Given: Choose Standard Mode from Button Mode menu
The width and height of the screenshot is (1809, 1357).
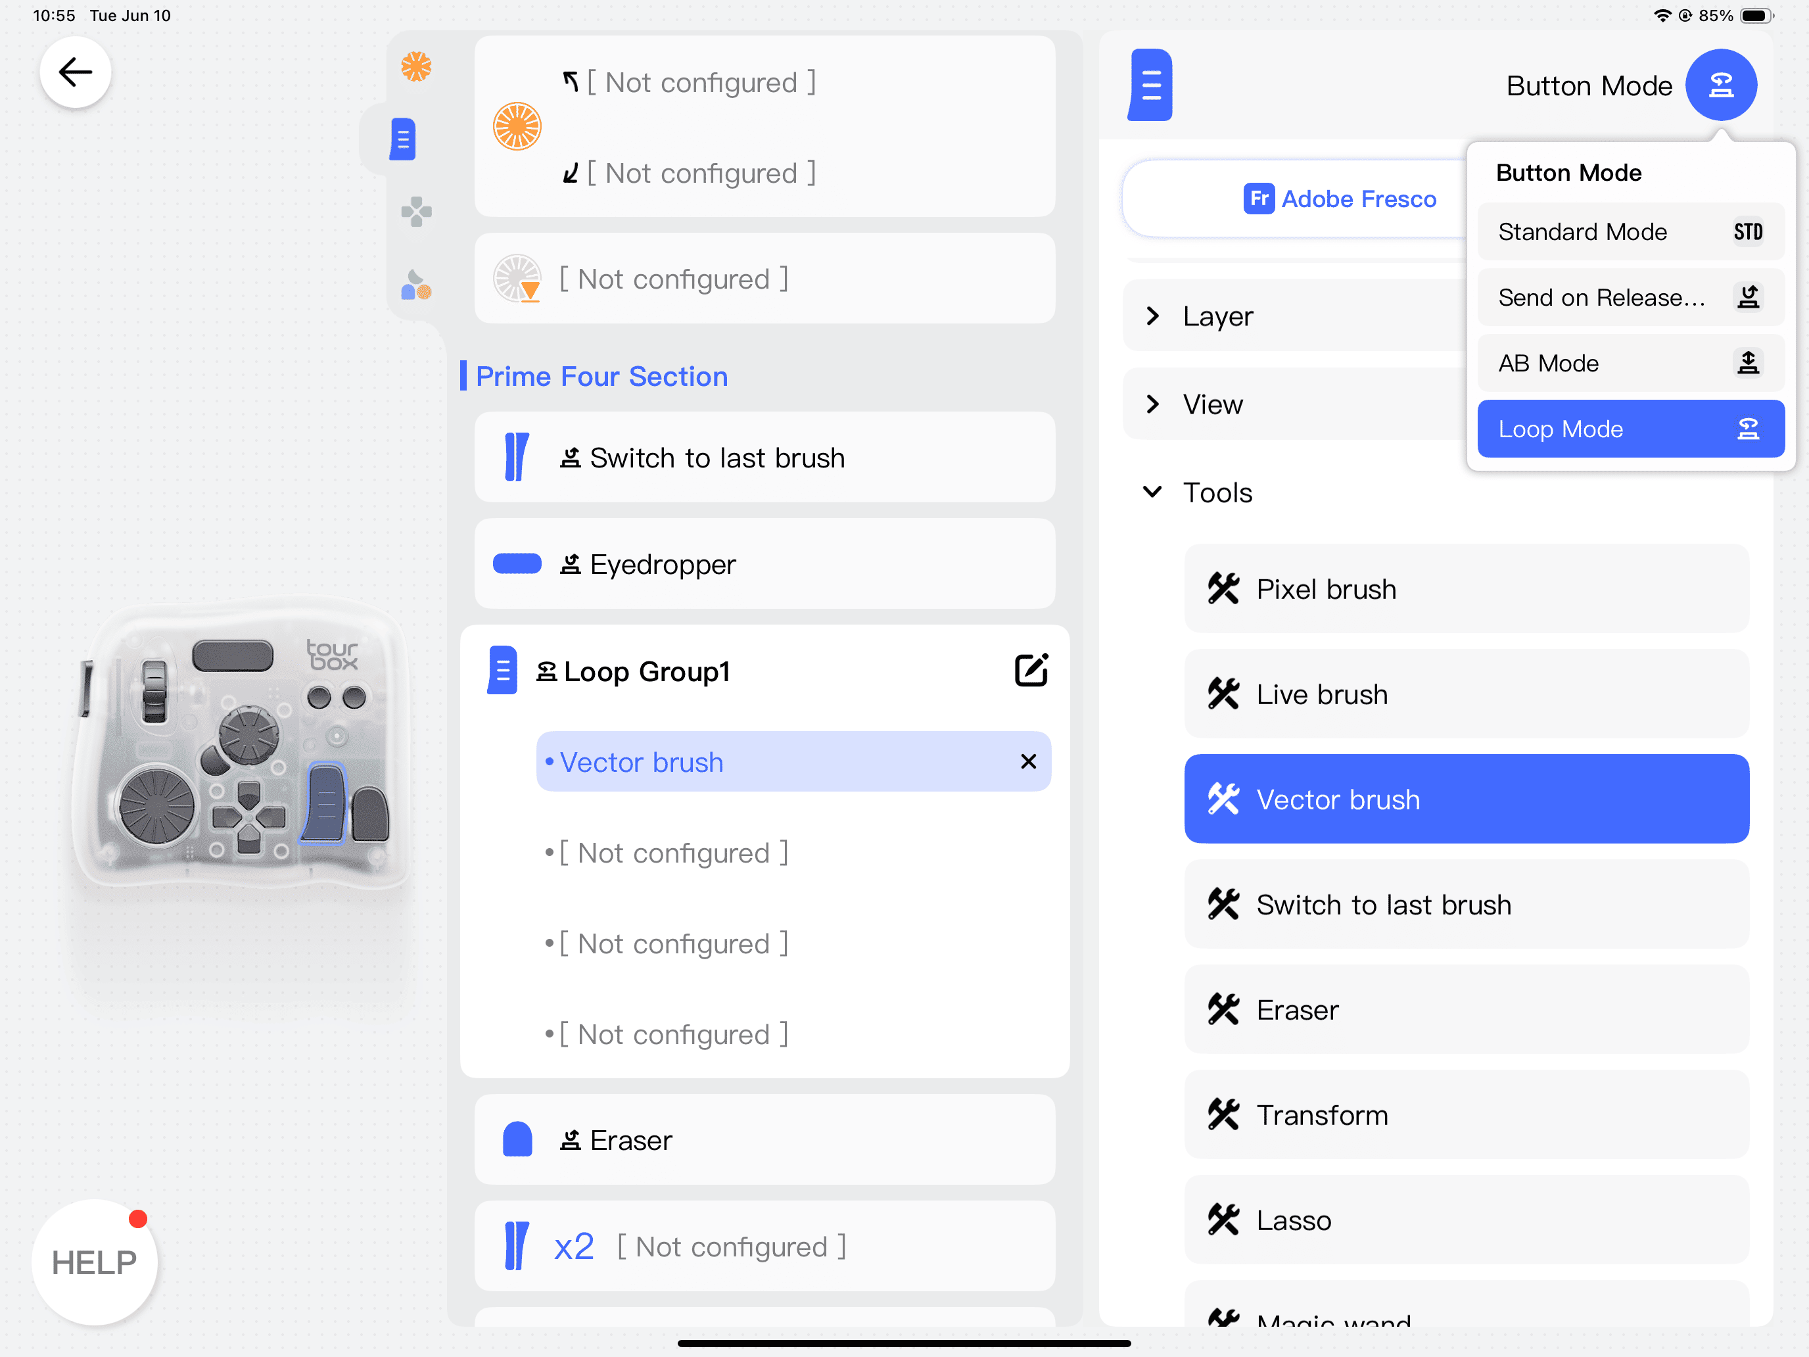Looking at the screenshot, I should [1631, 231].
